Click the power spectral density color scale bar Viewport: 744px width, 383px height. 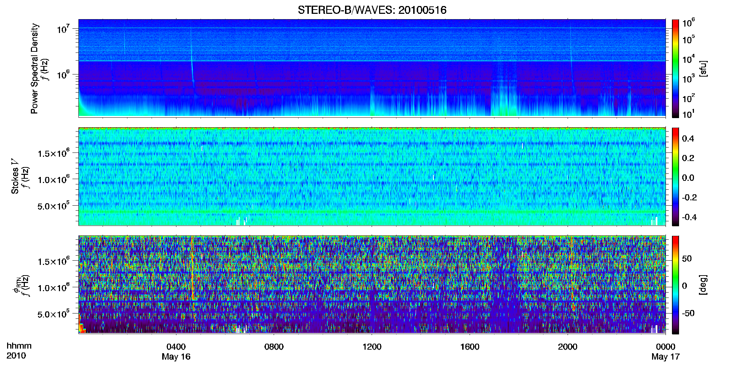pos(675,68)
